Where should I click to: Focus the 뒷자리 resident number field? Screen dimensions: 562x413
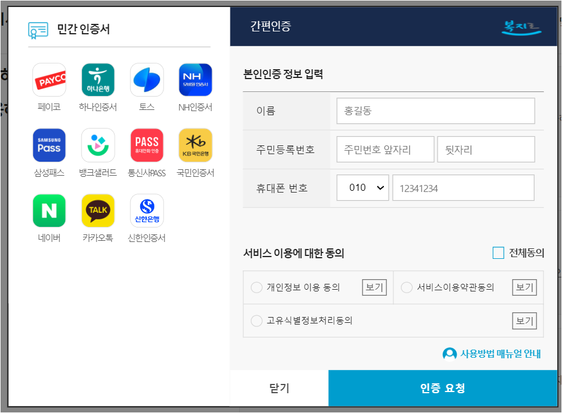[x=486, y=149]
